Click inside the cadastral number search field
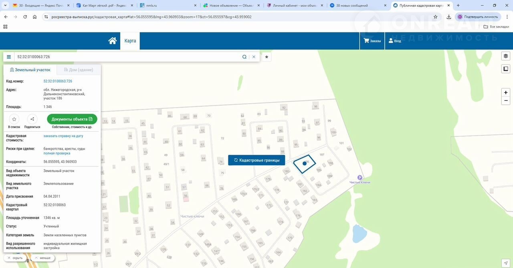Viewport: 513px width, 268px height. [x=128, y=57]
